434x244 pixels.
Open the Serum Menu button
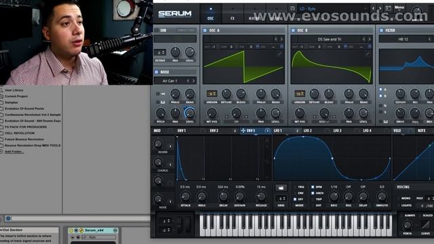[x=399, y=7]
